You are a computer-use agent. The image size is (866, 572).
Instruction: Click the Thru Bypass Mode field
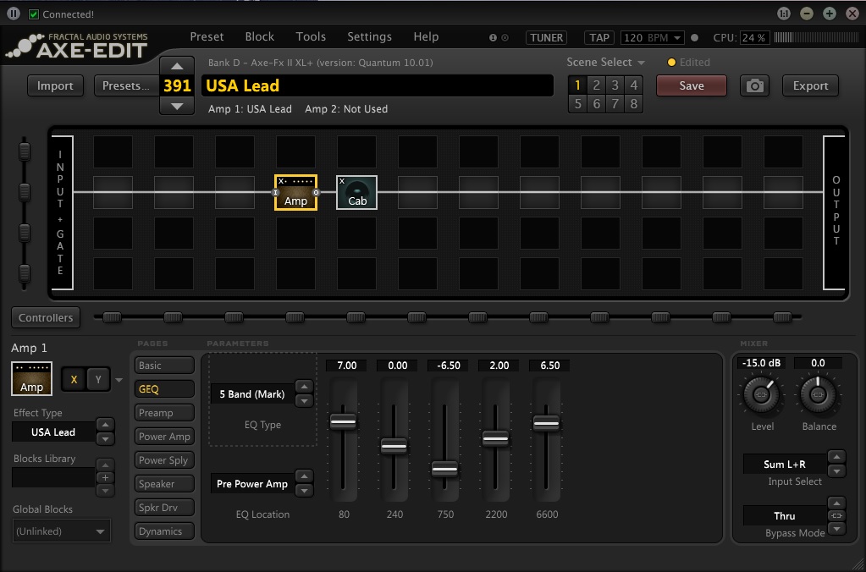tap(785, 515)
